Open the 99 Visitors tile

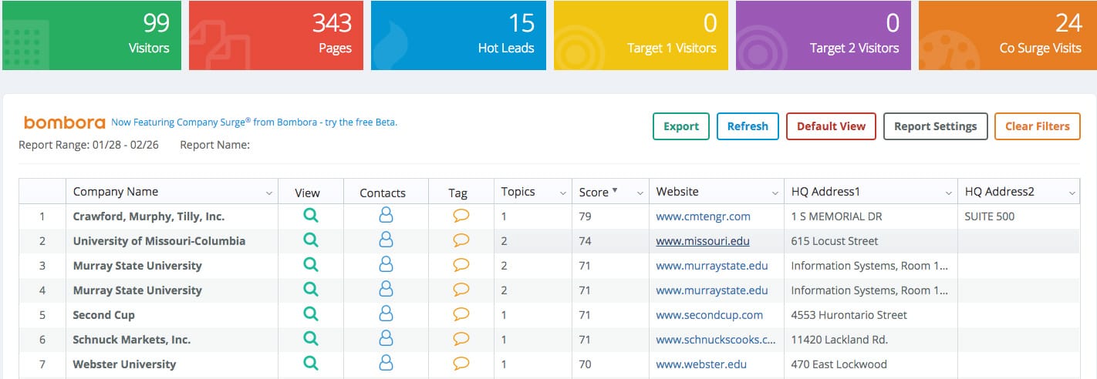(90, 35)
